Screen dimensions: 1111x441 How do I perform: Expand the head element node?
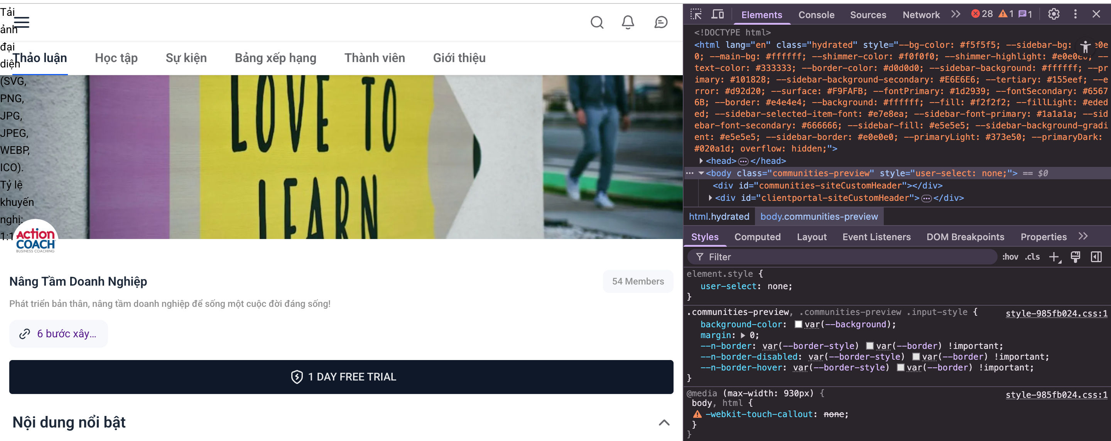pos(701,161)
